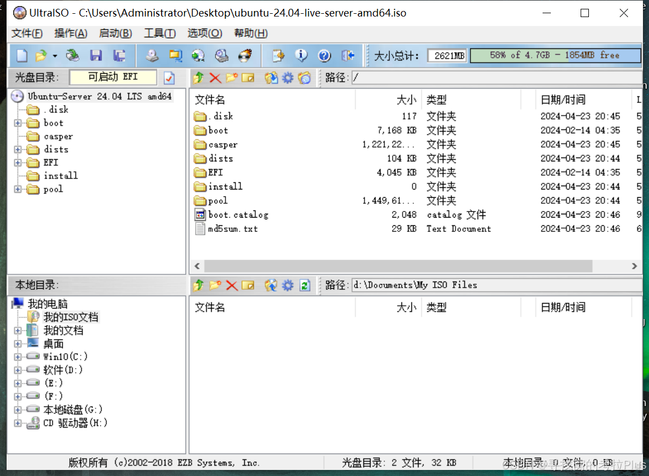Image resolution: width=649 pixels, height=476 pixels.
Task: Expand the pool folder in the ISO tree
Action: (18, 189)
